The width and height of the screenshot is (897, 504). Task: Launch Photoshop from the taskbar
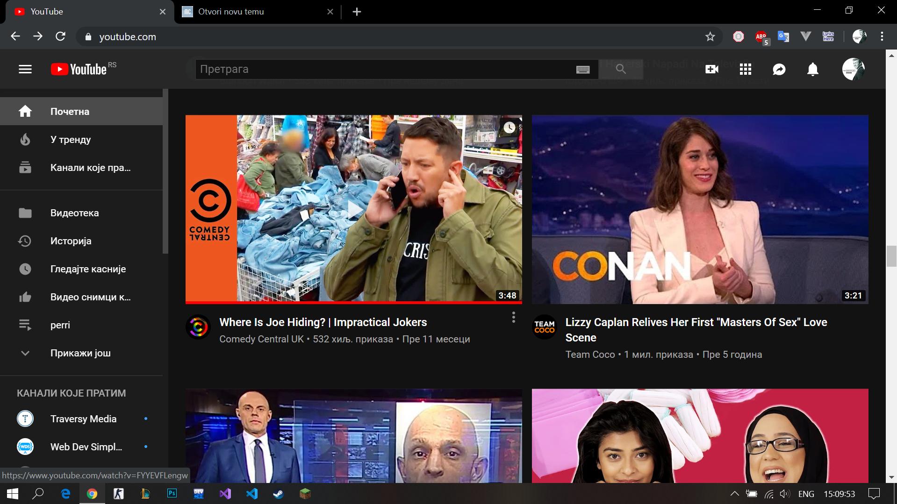[x=172, y=494]
